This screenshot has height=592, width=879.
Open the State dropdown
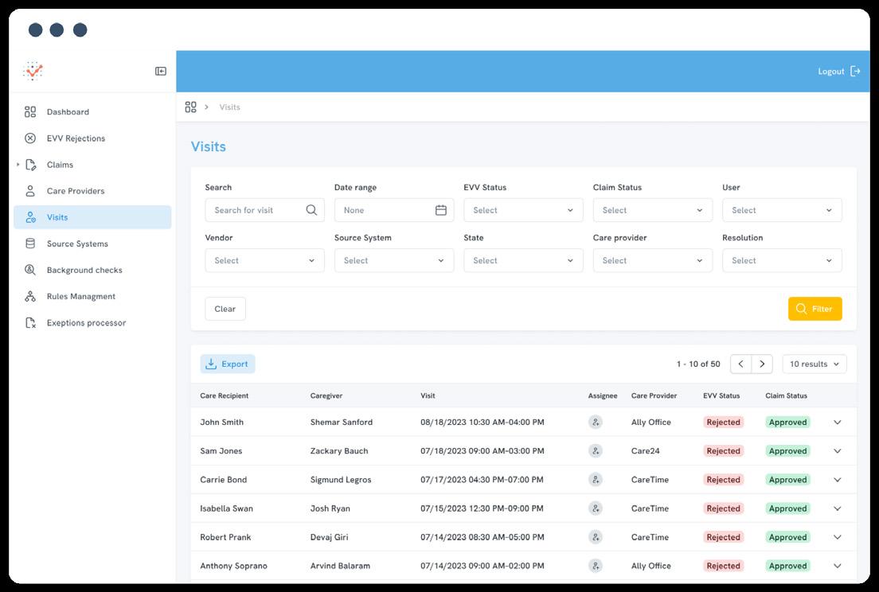tap(523, 260)
